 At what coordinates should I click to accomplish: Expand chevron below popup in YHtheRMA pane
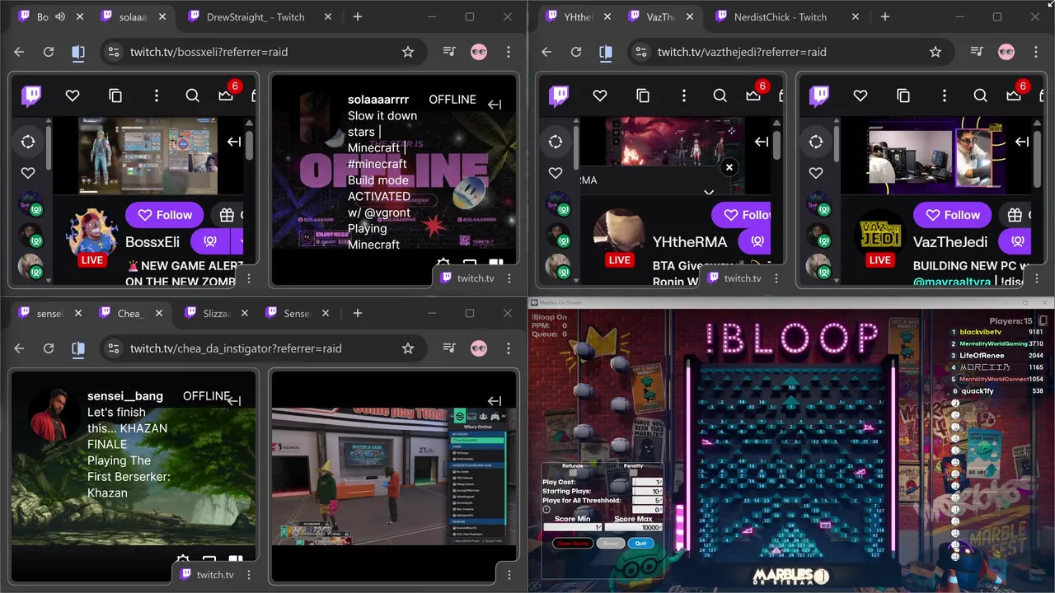[709, 192]
